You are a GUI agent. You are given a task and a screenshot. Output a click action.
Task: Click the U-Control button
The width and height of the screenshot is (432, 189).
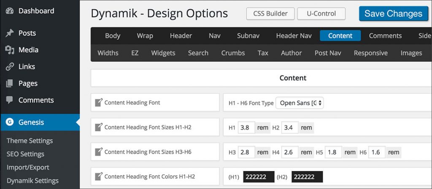pyautogui.click(x=321, y=13)
